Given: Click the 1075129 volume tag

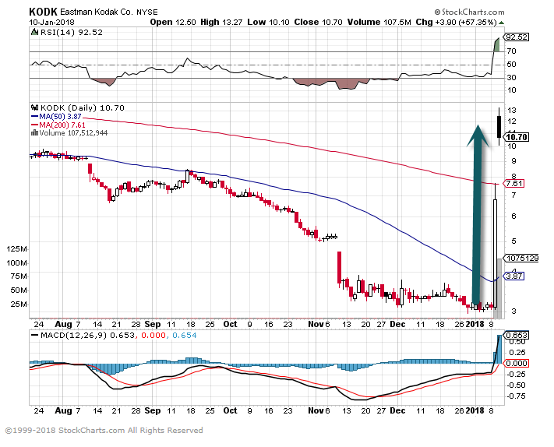Looking at the screenshot, I should pos(520,258).
